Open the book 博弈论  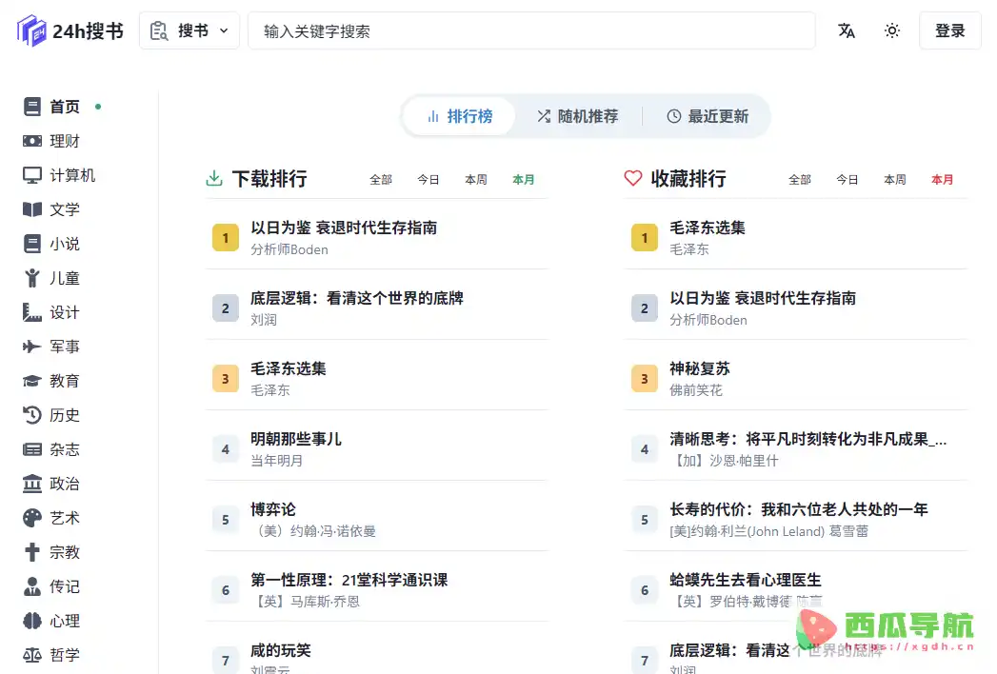pos(272,510)
